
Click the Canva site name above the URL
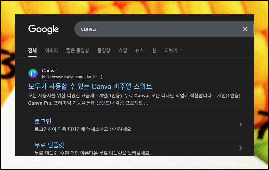(49, 71)
